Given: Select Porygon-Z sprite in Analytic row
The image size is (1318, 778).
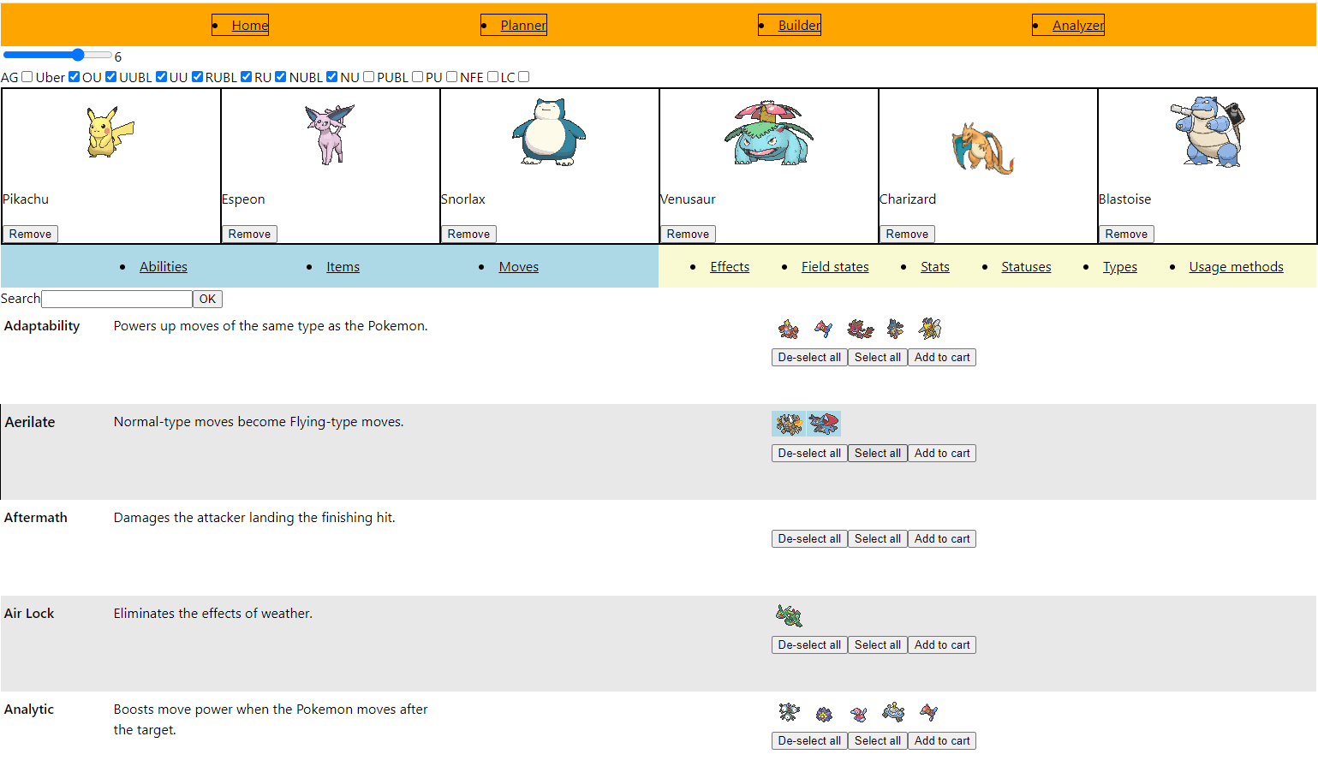Looking at the screenshot, I should coord(930,712).
